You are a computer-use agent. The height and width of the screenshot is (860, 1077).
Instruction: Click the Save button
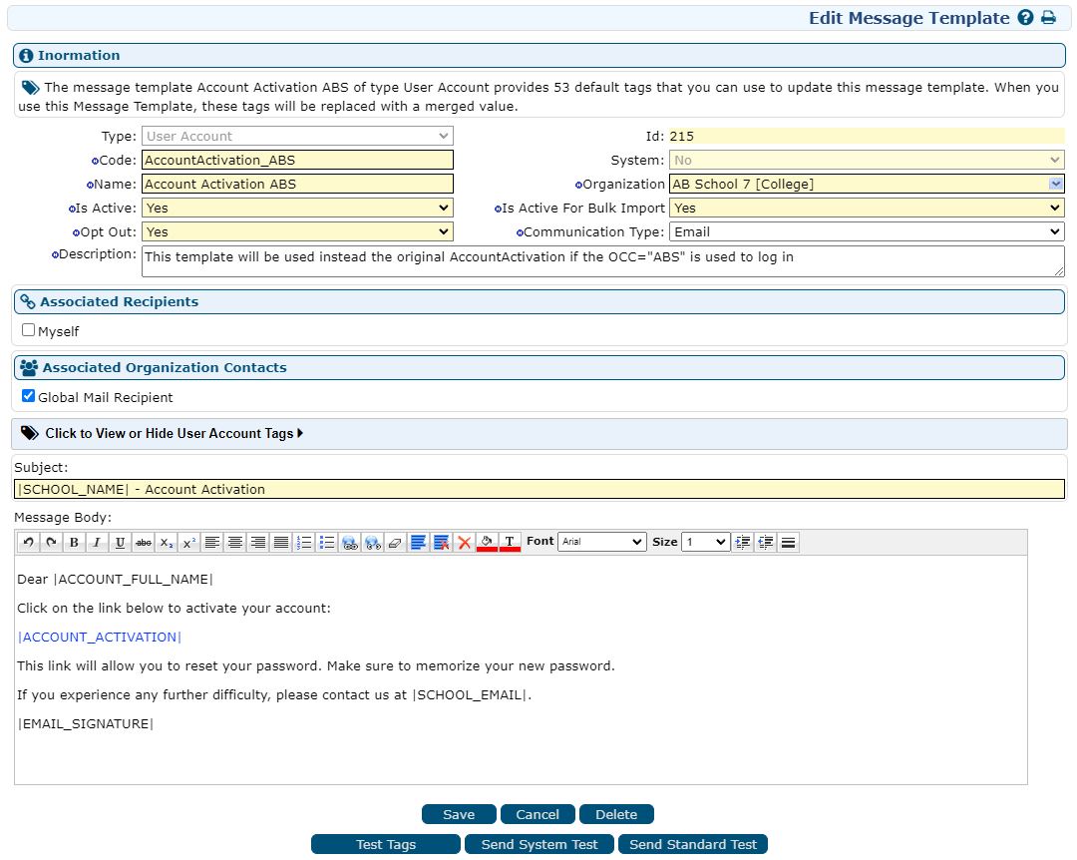459,814
